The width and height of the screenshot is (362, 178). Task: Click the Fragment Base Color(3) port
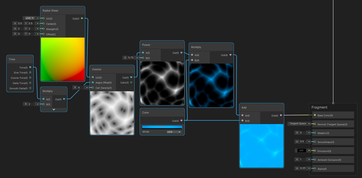point(315,115)
